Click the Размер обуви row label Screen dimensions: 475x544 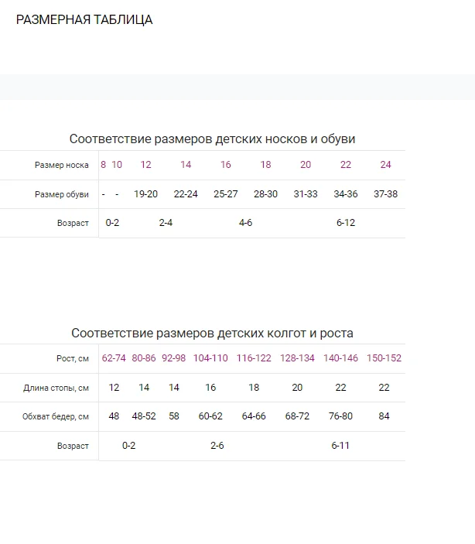[x=61, y=194]
